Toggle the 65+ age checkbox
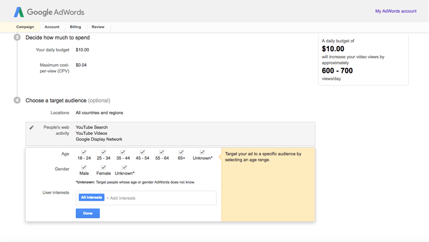The width and height of the screenshot is (429, 242). (181, 152)
